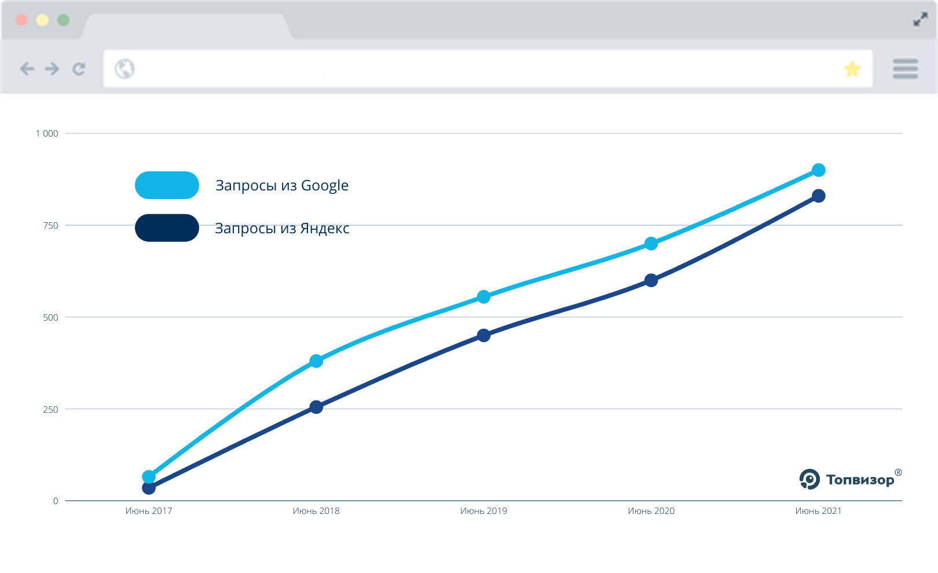Click the Топвизор logo icon

pos(809,479)
